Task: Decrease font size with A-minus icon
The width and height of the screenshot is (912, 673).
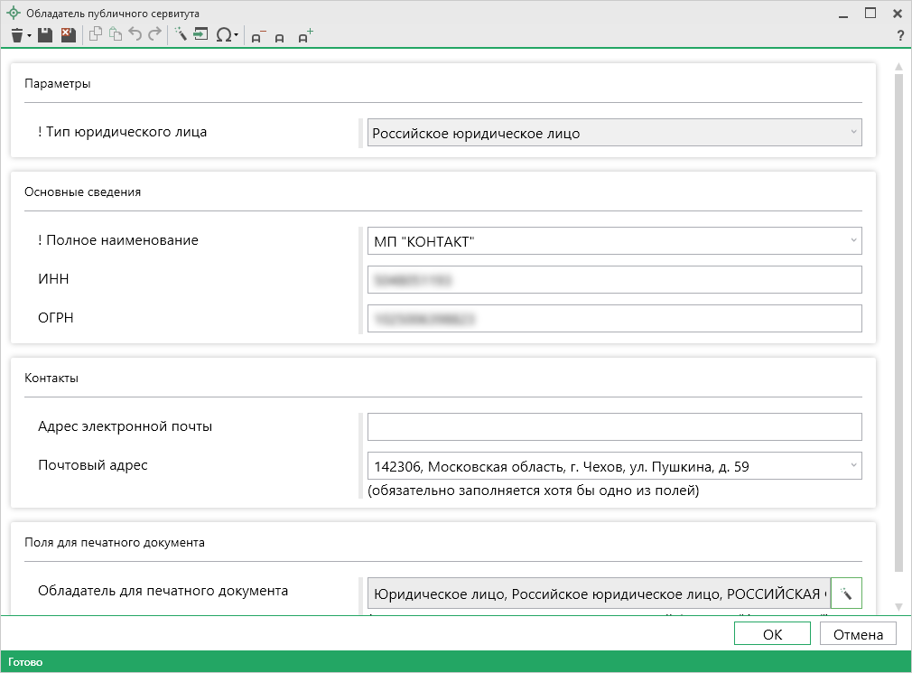Action: pyautogui.click(x=258, y=36)
